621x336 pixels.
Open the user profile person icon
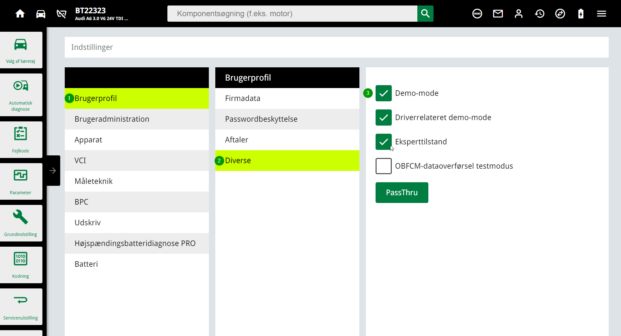(x=518, y=14)
